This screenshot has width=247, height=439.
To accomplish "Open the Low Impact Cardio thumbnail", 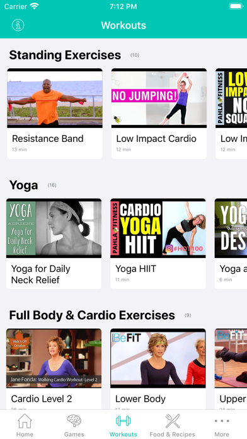I will point(159,98).
